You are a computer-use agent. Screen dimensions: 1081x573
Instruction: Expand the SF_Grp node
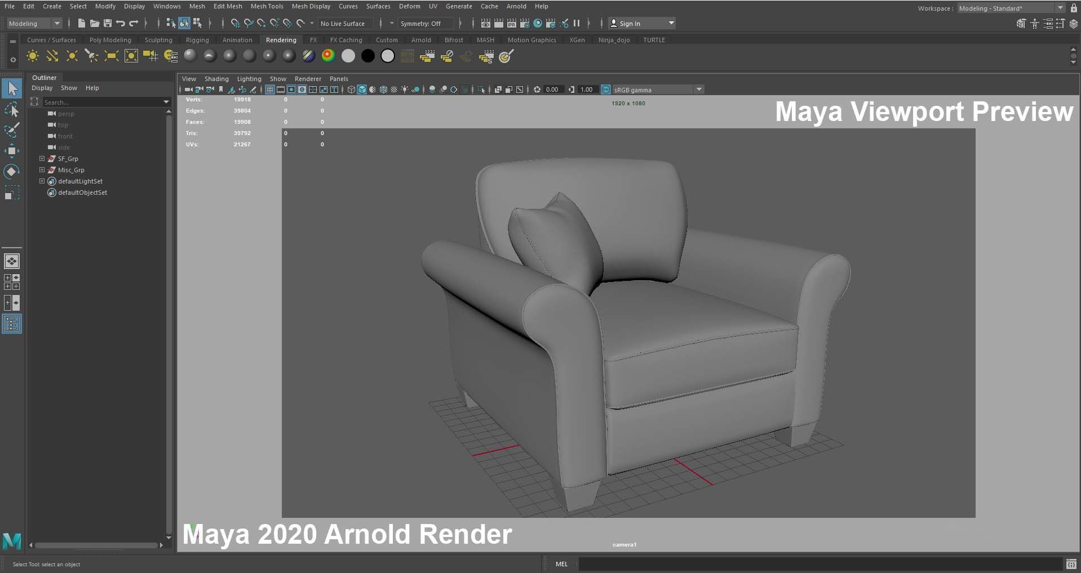(42, 159)
